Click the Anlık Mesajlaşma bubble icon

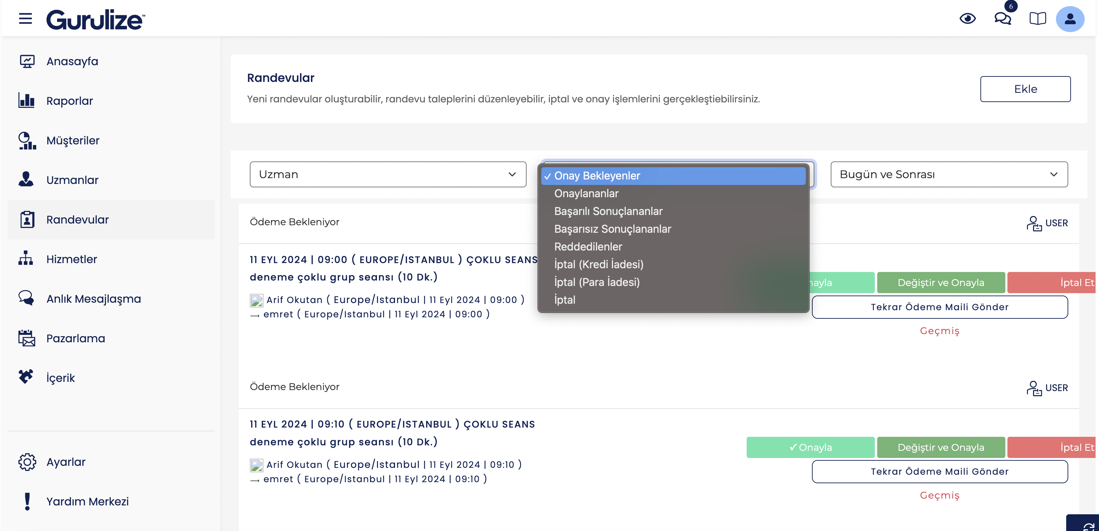point(26,298)
